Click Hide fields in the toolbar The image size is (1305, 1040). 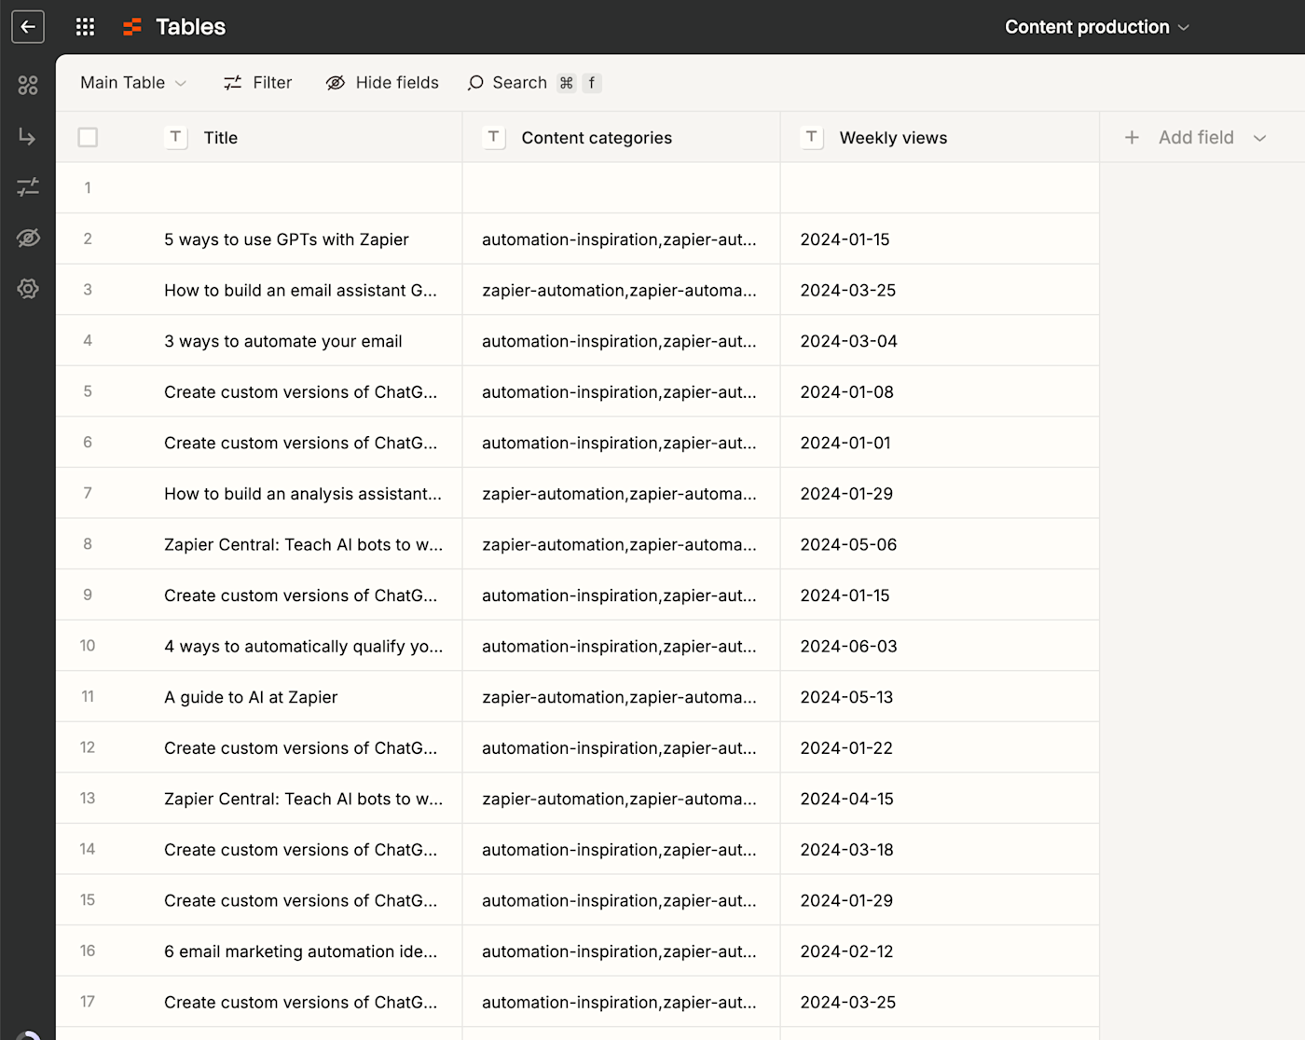[x=382, y=83]
